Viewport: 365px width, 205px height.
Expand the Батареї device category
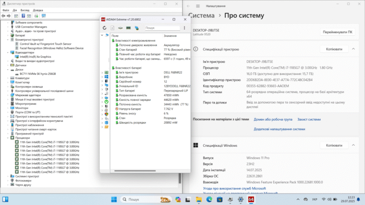pyautogui.click(x=8, y=35)
